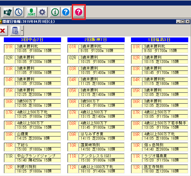Viewport: 191px width, 176px height.
Task: Select はなみずき賞 race name
Action: tap(101, 134)
